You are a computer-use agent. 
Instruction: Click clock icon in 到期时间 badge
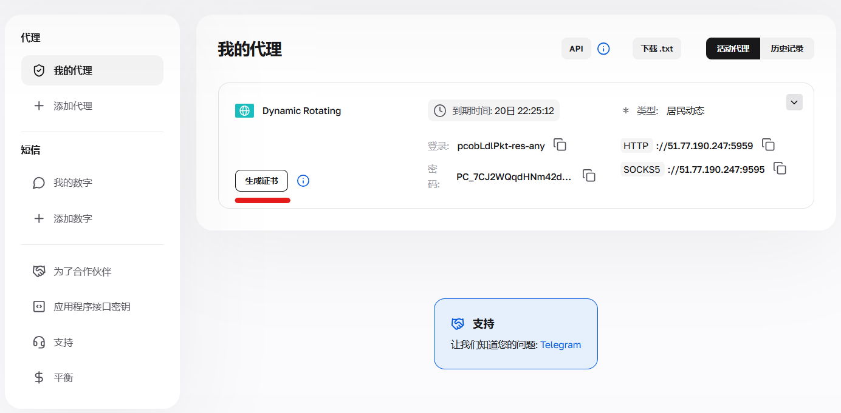pyautogui.click(x=440, y=110)
